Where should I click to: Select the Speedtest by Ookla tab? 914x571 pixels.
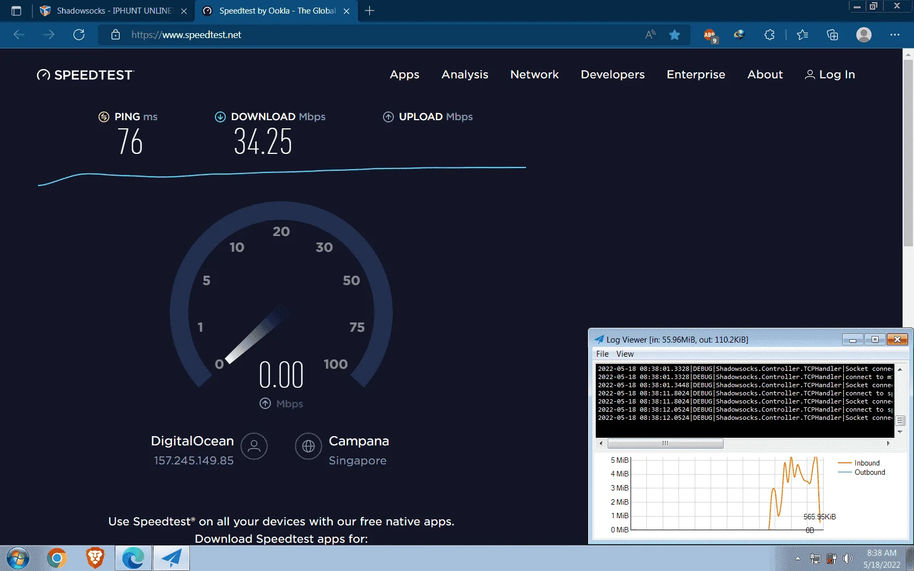pos(276,11)
